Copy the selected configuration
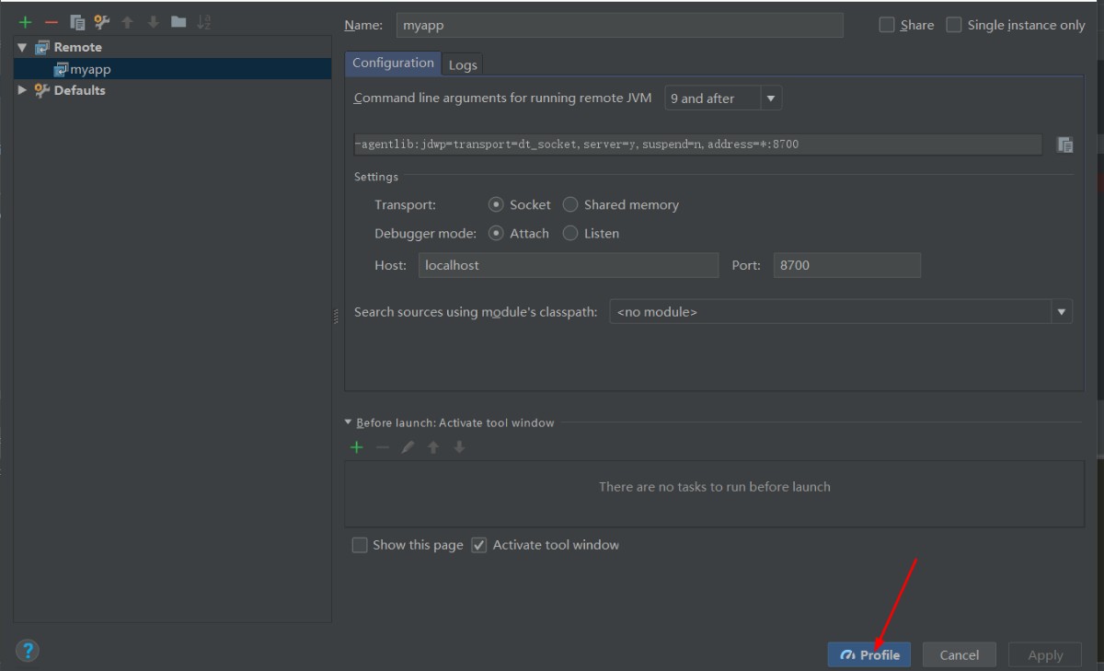This screenshot has width=1104, height=671. point(77,22)
